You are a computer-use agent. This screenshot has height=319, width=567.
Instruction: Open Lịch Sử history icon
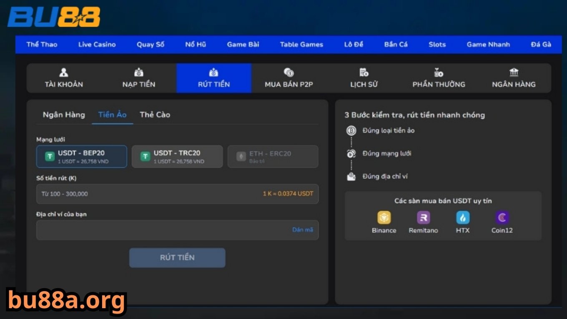(364, 73)
